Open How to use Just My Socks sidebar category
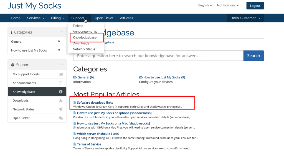This screenshot has width=284, height=156. point(37,50)
